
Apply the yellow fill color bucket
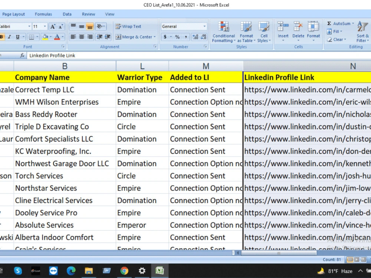pos(45,37)
